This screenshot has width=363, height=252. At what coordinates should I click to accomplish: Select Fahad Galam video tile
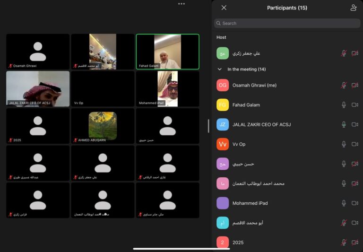pos(167,52)
